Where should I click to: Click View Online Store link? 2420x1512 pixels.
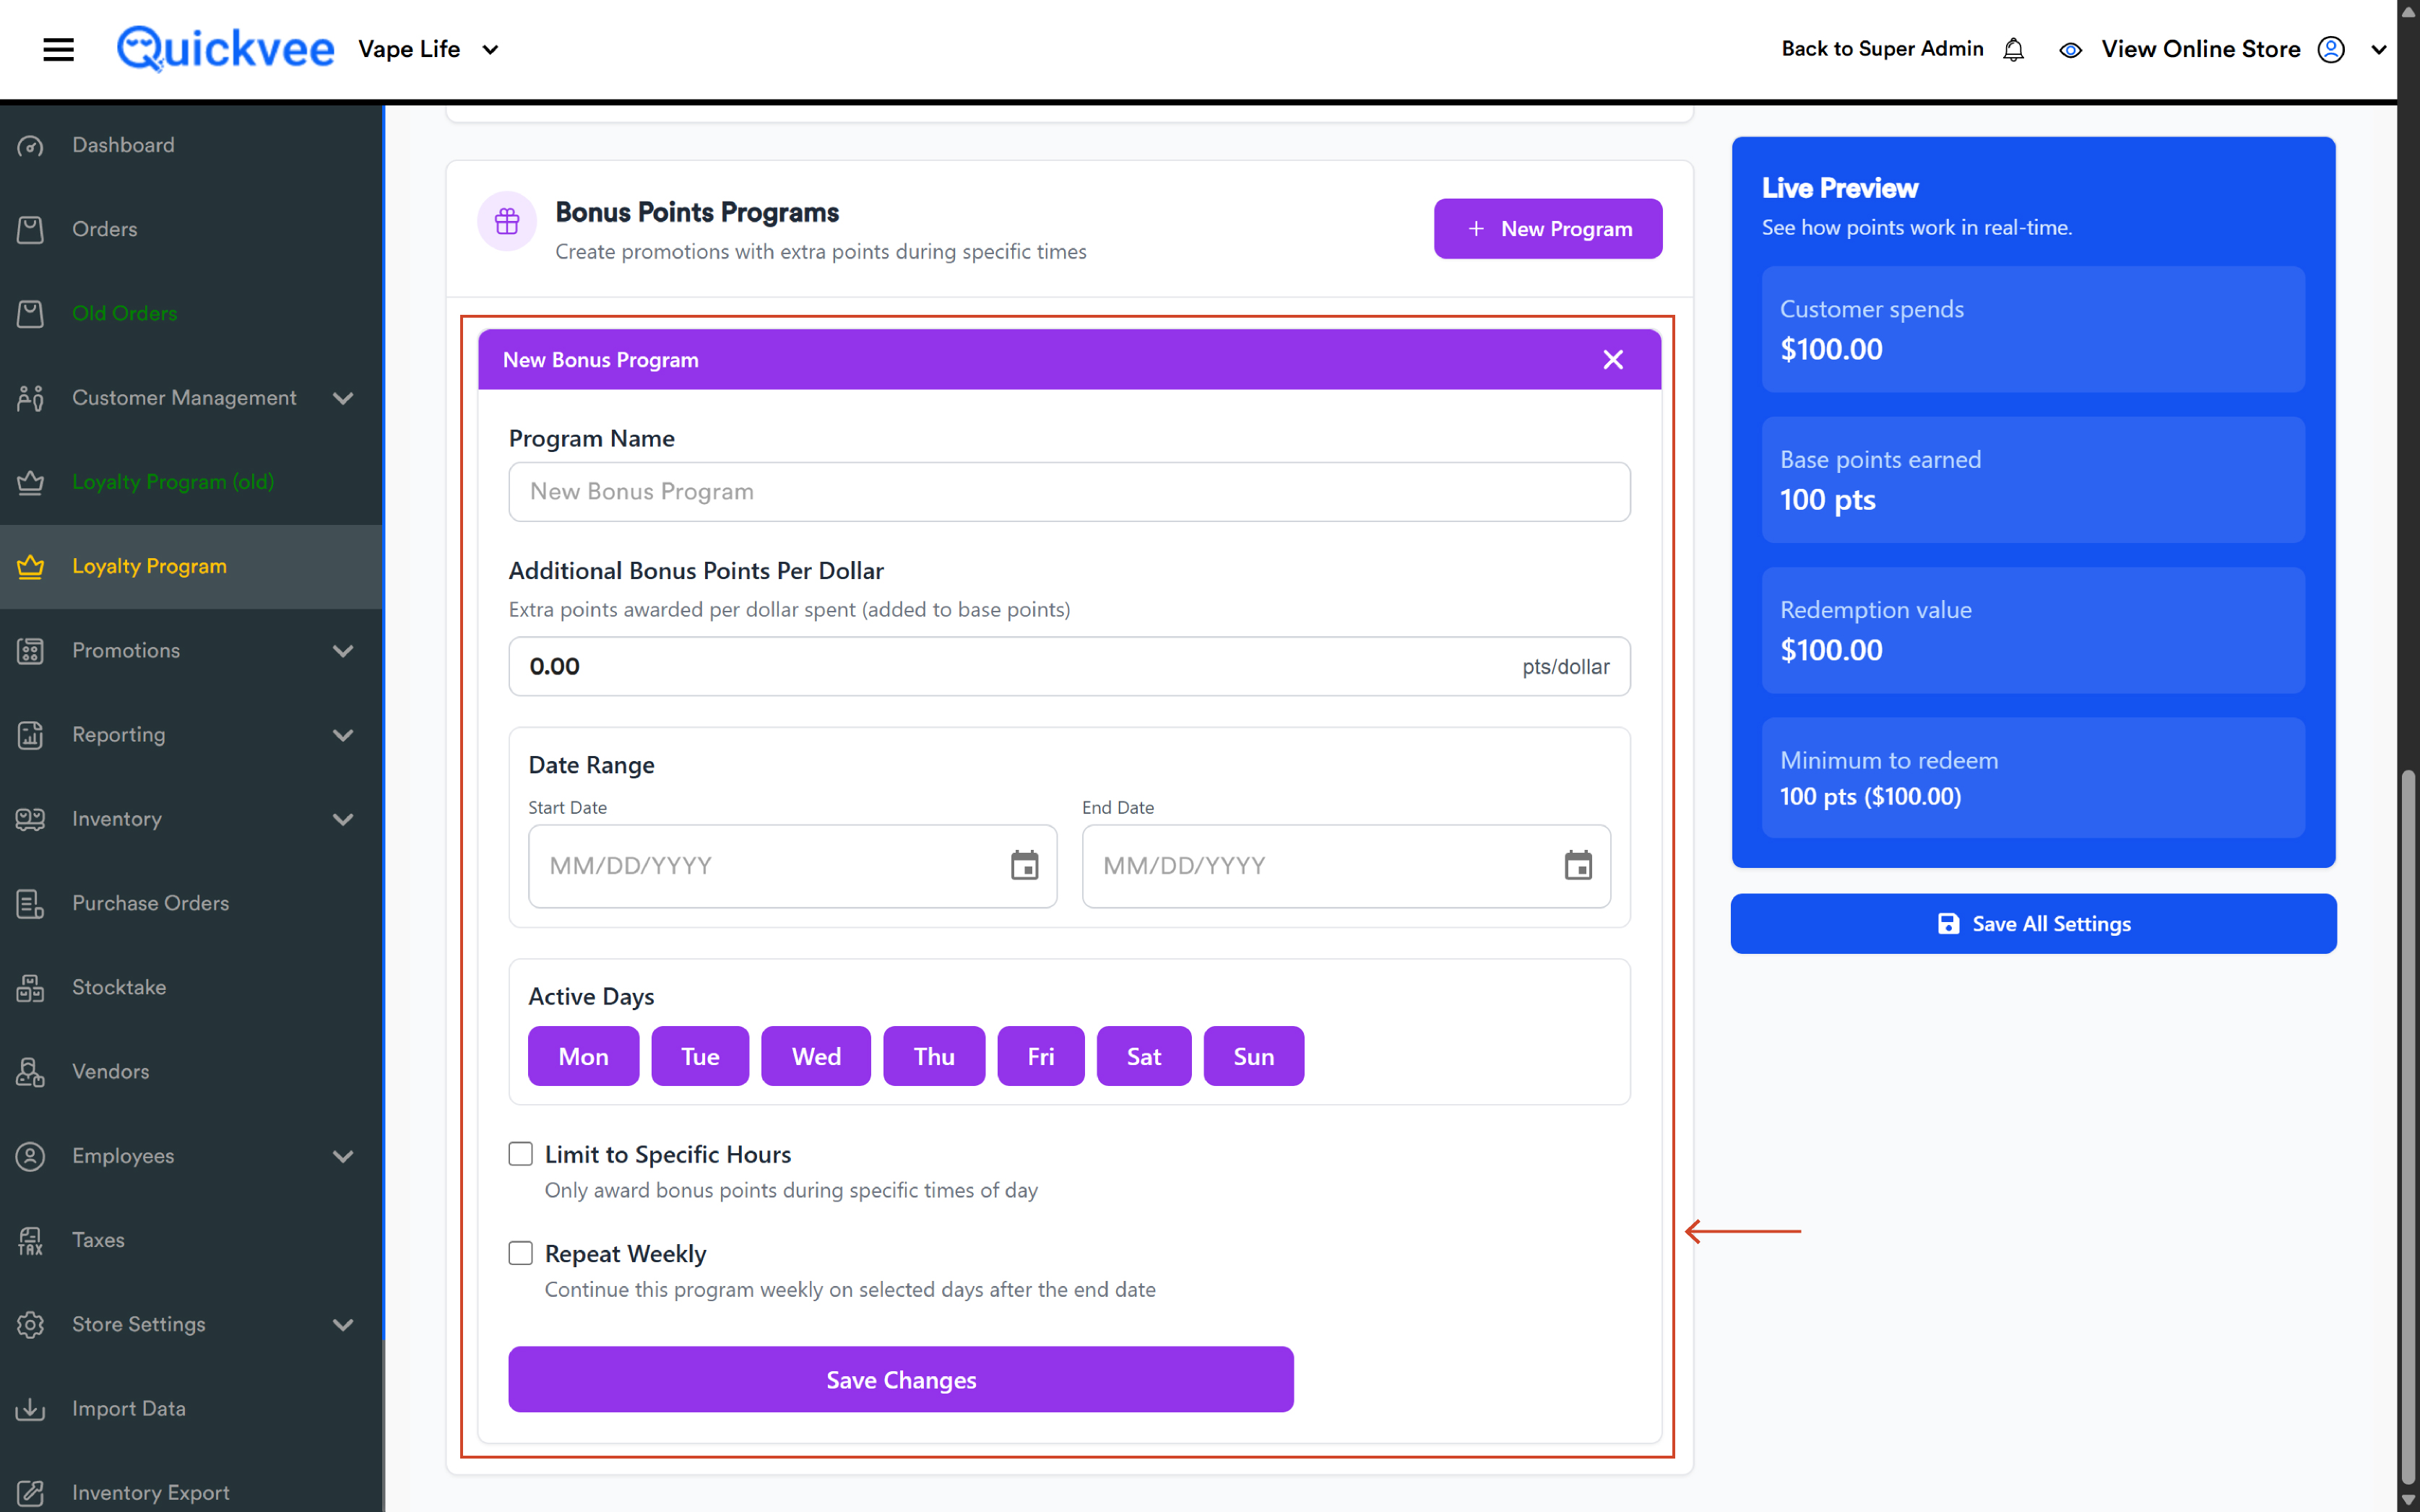pos(2200,49)
